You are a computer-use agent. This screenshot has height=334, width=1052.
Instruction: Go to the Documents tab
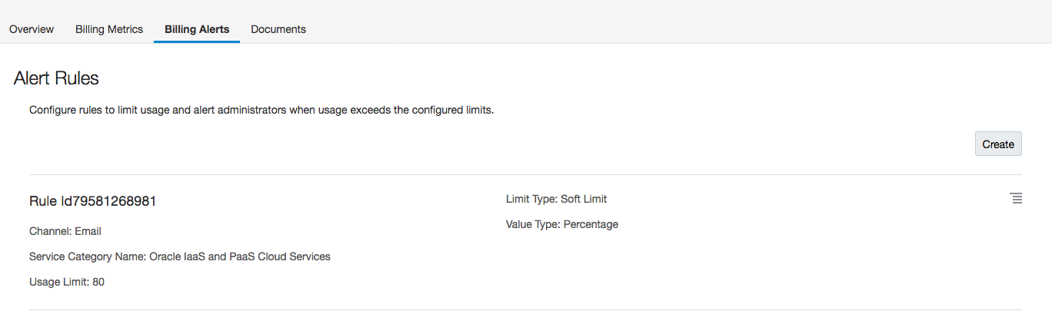click(278, 29)
